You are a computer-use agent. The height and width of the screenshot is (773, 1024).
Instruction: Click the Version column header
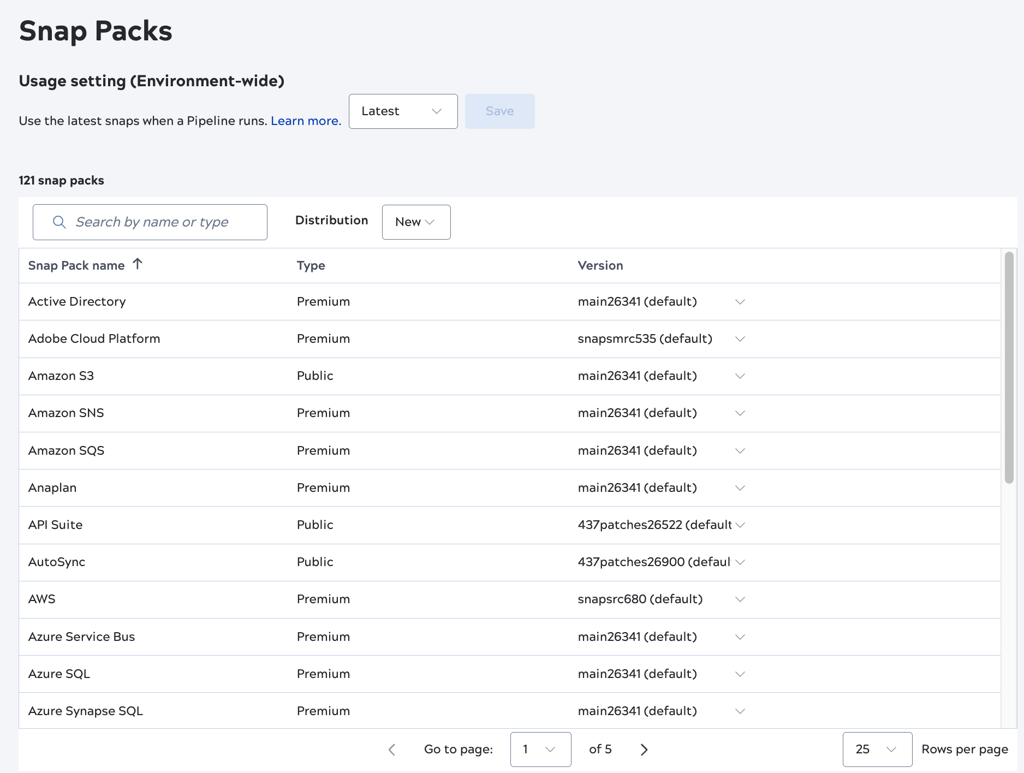point(600,265)
